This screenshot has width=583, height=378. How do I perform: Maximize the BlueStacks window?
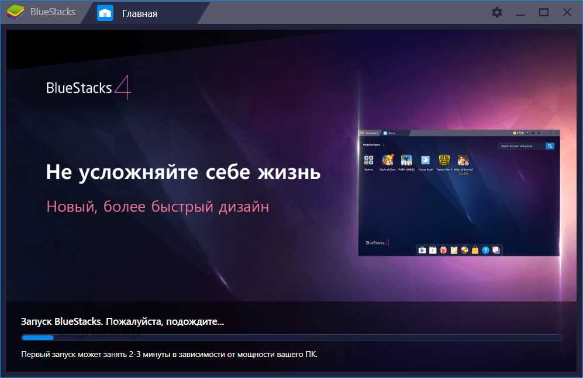(x=544, y=12)
